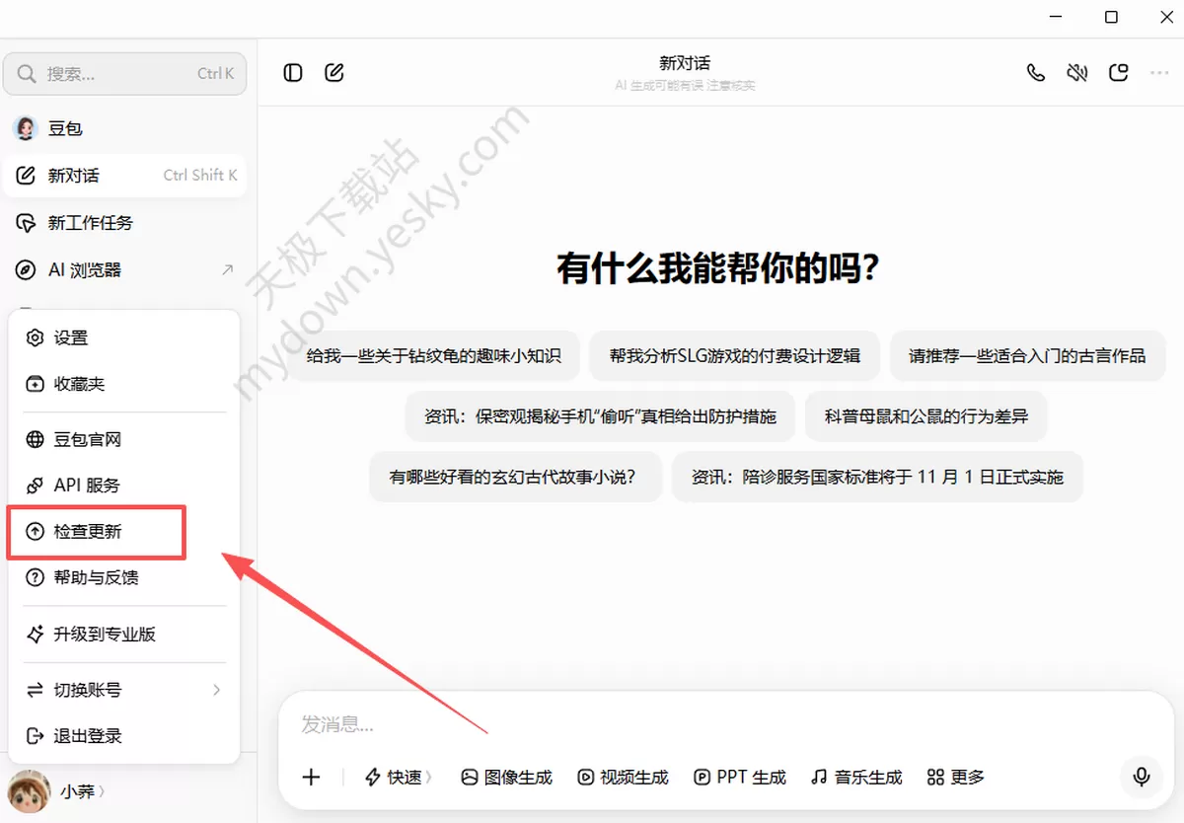The image size is (1184, 823).
Task: Open 设置 from the popup menu
Action: tap(124, 338)
